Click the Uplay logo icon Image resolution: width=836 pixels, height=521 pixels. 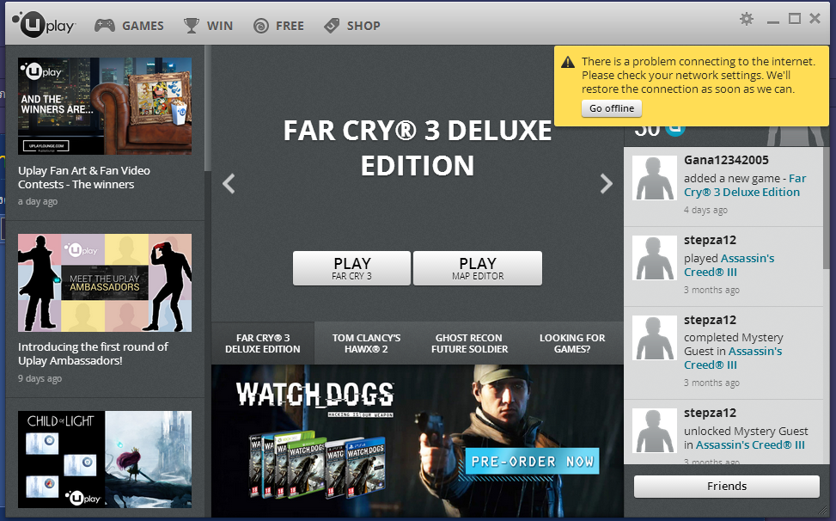[44, 25]
